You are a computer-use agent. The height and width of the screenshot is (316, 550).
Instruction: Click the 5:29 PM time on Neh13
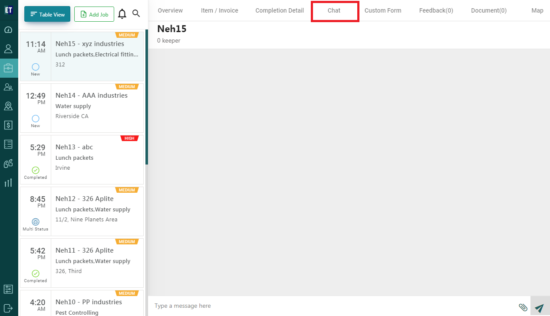coord(38,150)
